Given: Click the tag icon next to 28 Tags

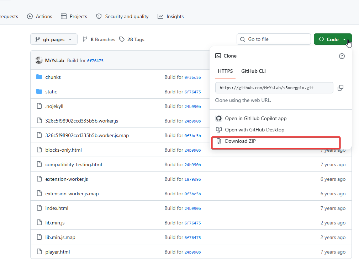Looking at the screenshot, I should pos(122,39).
